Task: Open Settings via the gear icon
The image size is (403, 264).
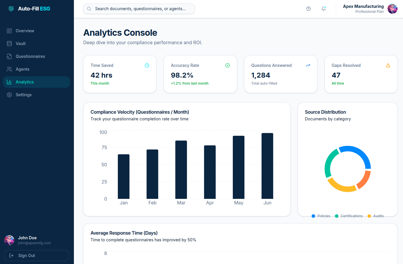Action: coord(9,94)
